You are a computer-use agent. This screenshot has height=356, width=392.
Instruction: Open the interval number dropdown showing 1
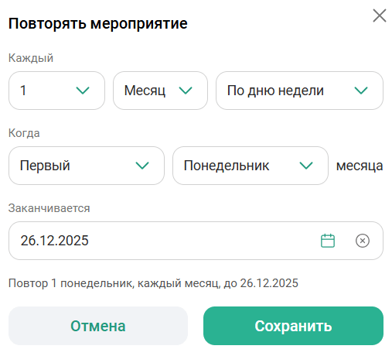click(x=56, y=91)
